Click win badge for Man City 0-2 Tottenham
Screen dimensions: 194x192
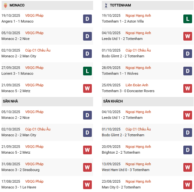pyautogui.click(x=188, y=185)
